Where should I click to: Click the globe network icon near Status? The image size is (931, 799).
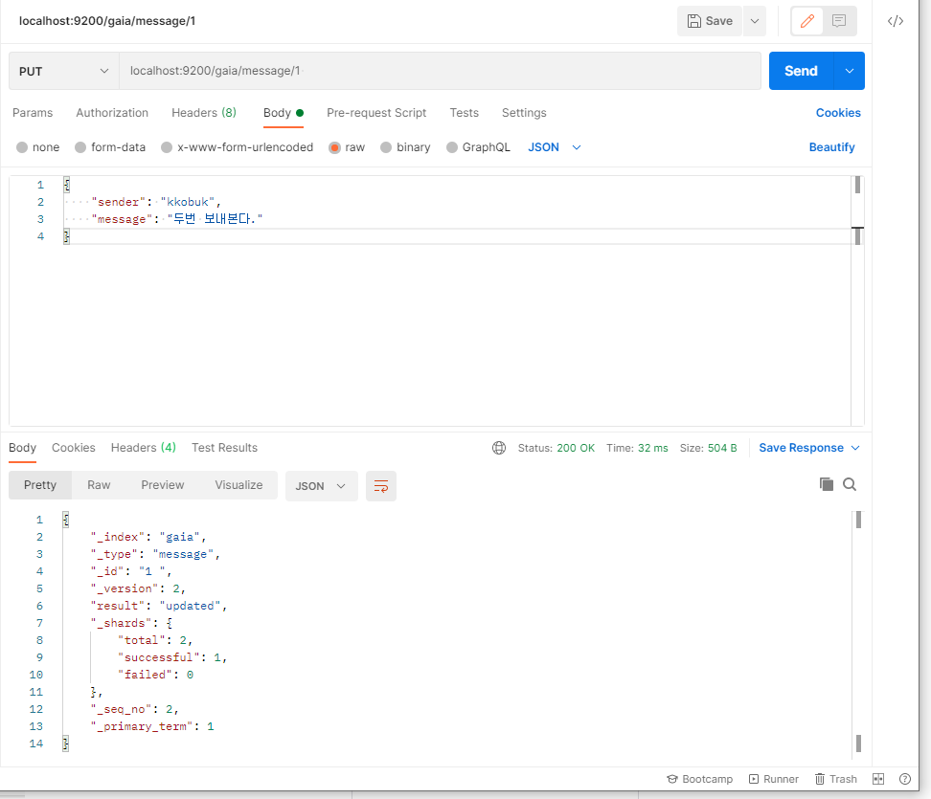499,448
